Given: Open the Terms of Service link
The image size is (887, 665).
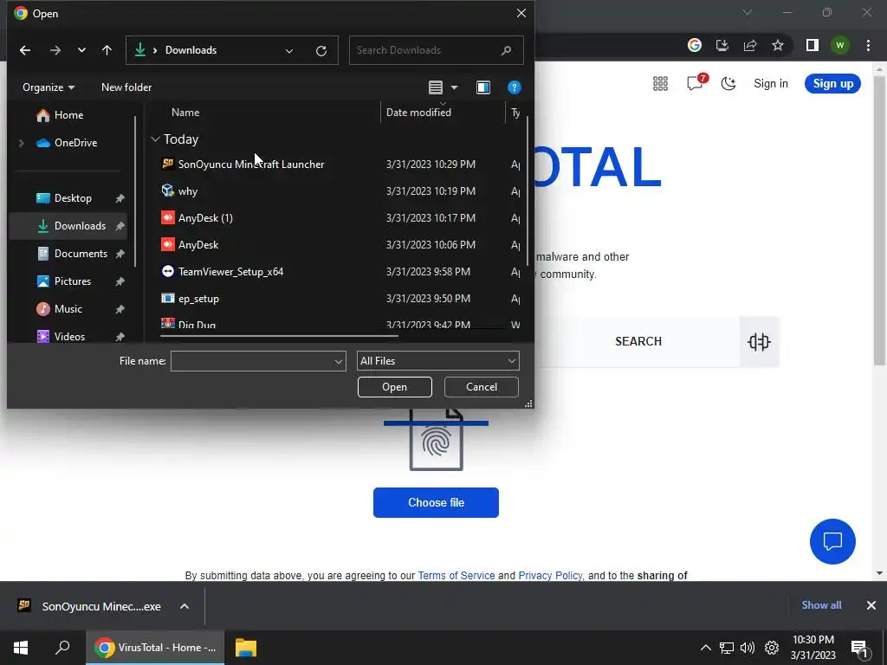Looking at the screenshot, I should click(456, 576).
